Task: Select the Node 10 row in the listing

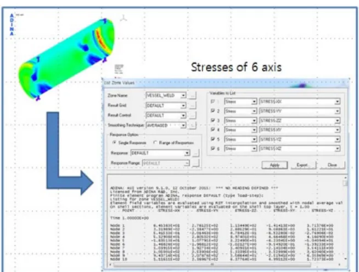Action: tap(222, 259)
